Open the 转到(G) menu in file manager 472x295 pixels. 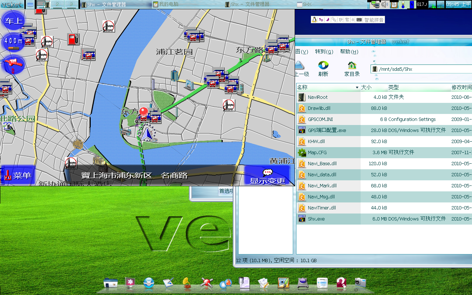point(324,52)
